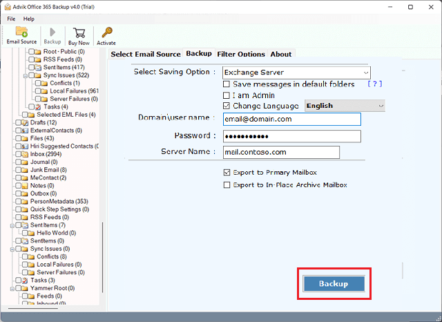Click the Password input field
Image resolution: width=442 pixels, height=322 pixels.
point(291,136)
